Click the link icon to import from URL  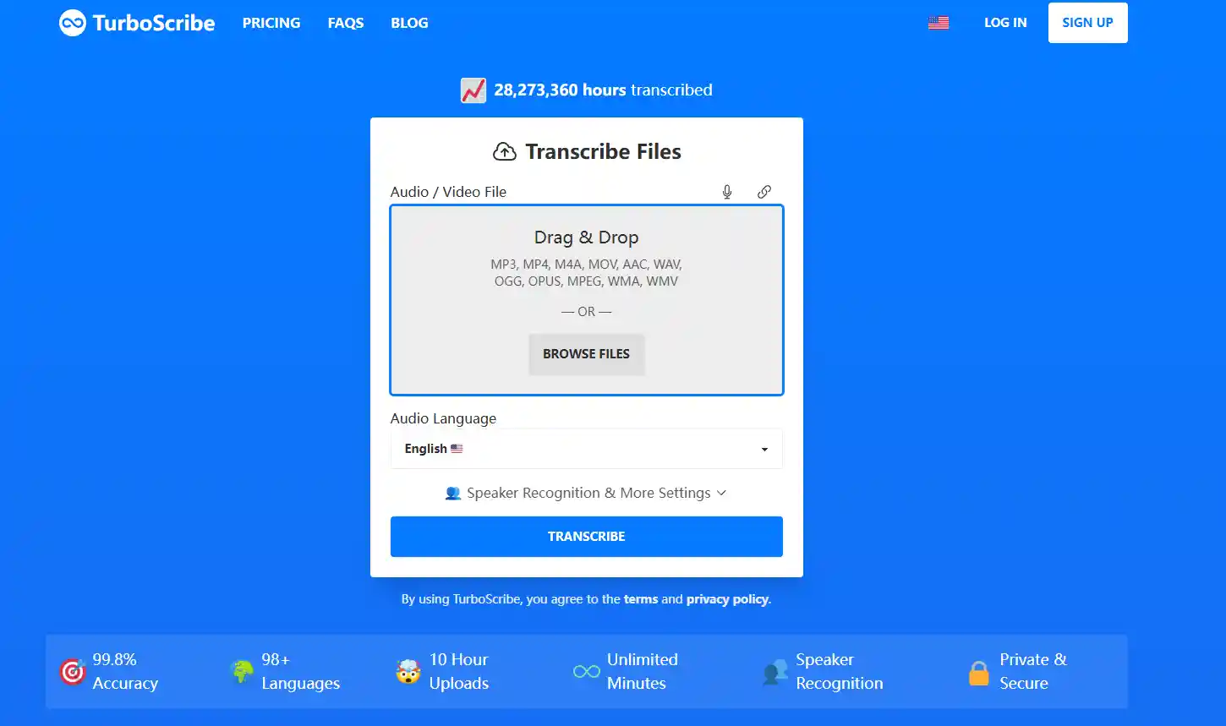coord(764,191)
